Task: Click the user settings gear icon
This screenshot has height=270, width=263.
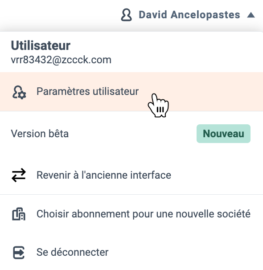Action: pos(19,93)
